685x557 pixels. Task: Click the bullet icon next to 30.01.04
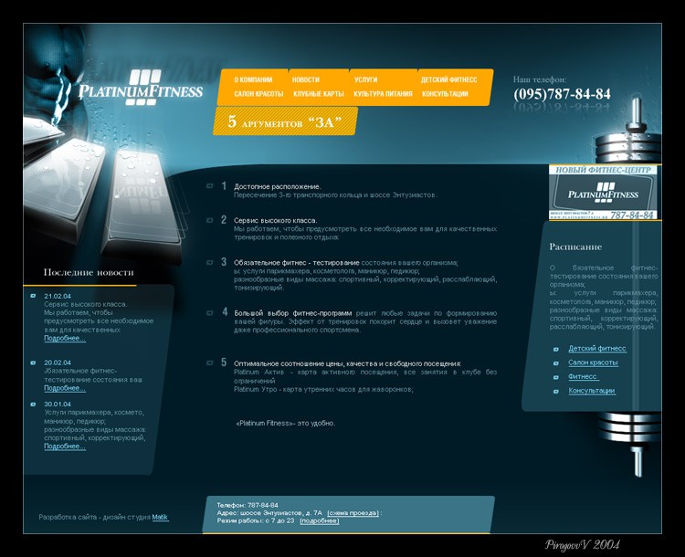point(33,405)
